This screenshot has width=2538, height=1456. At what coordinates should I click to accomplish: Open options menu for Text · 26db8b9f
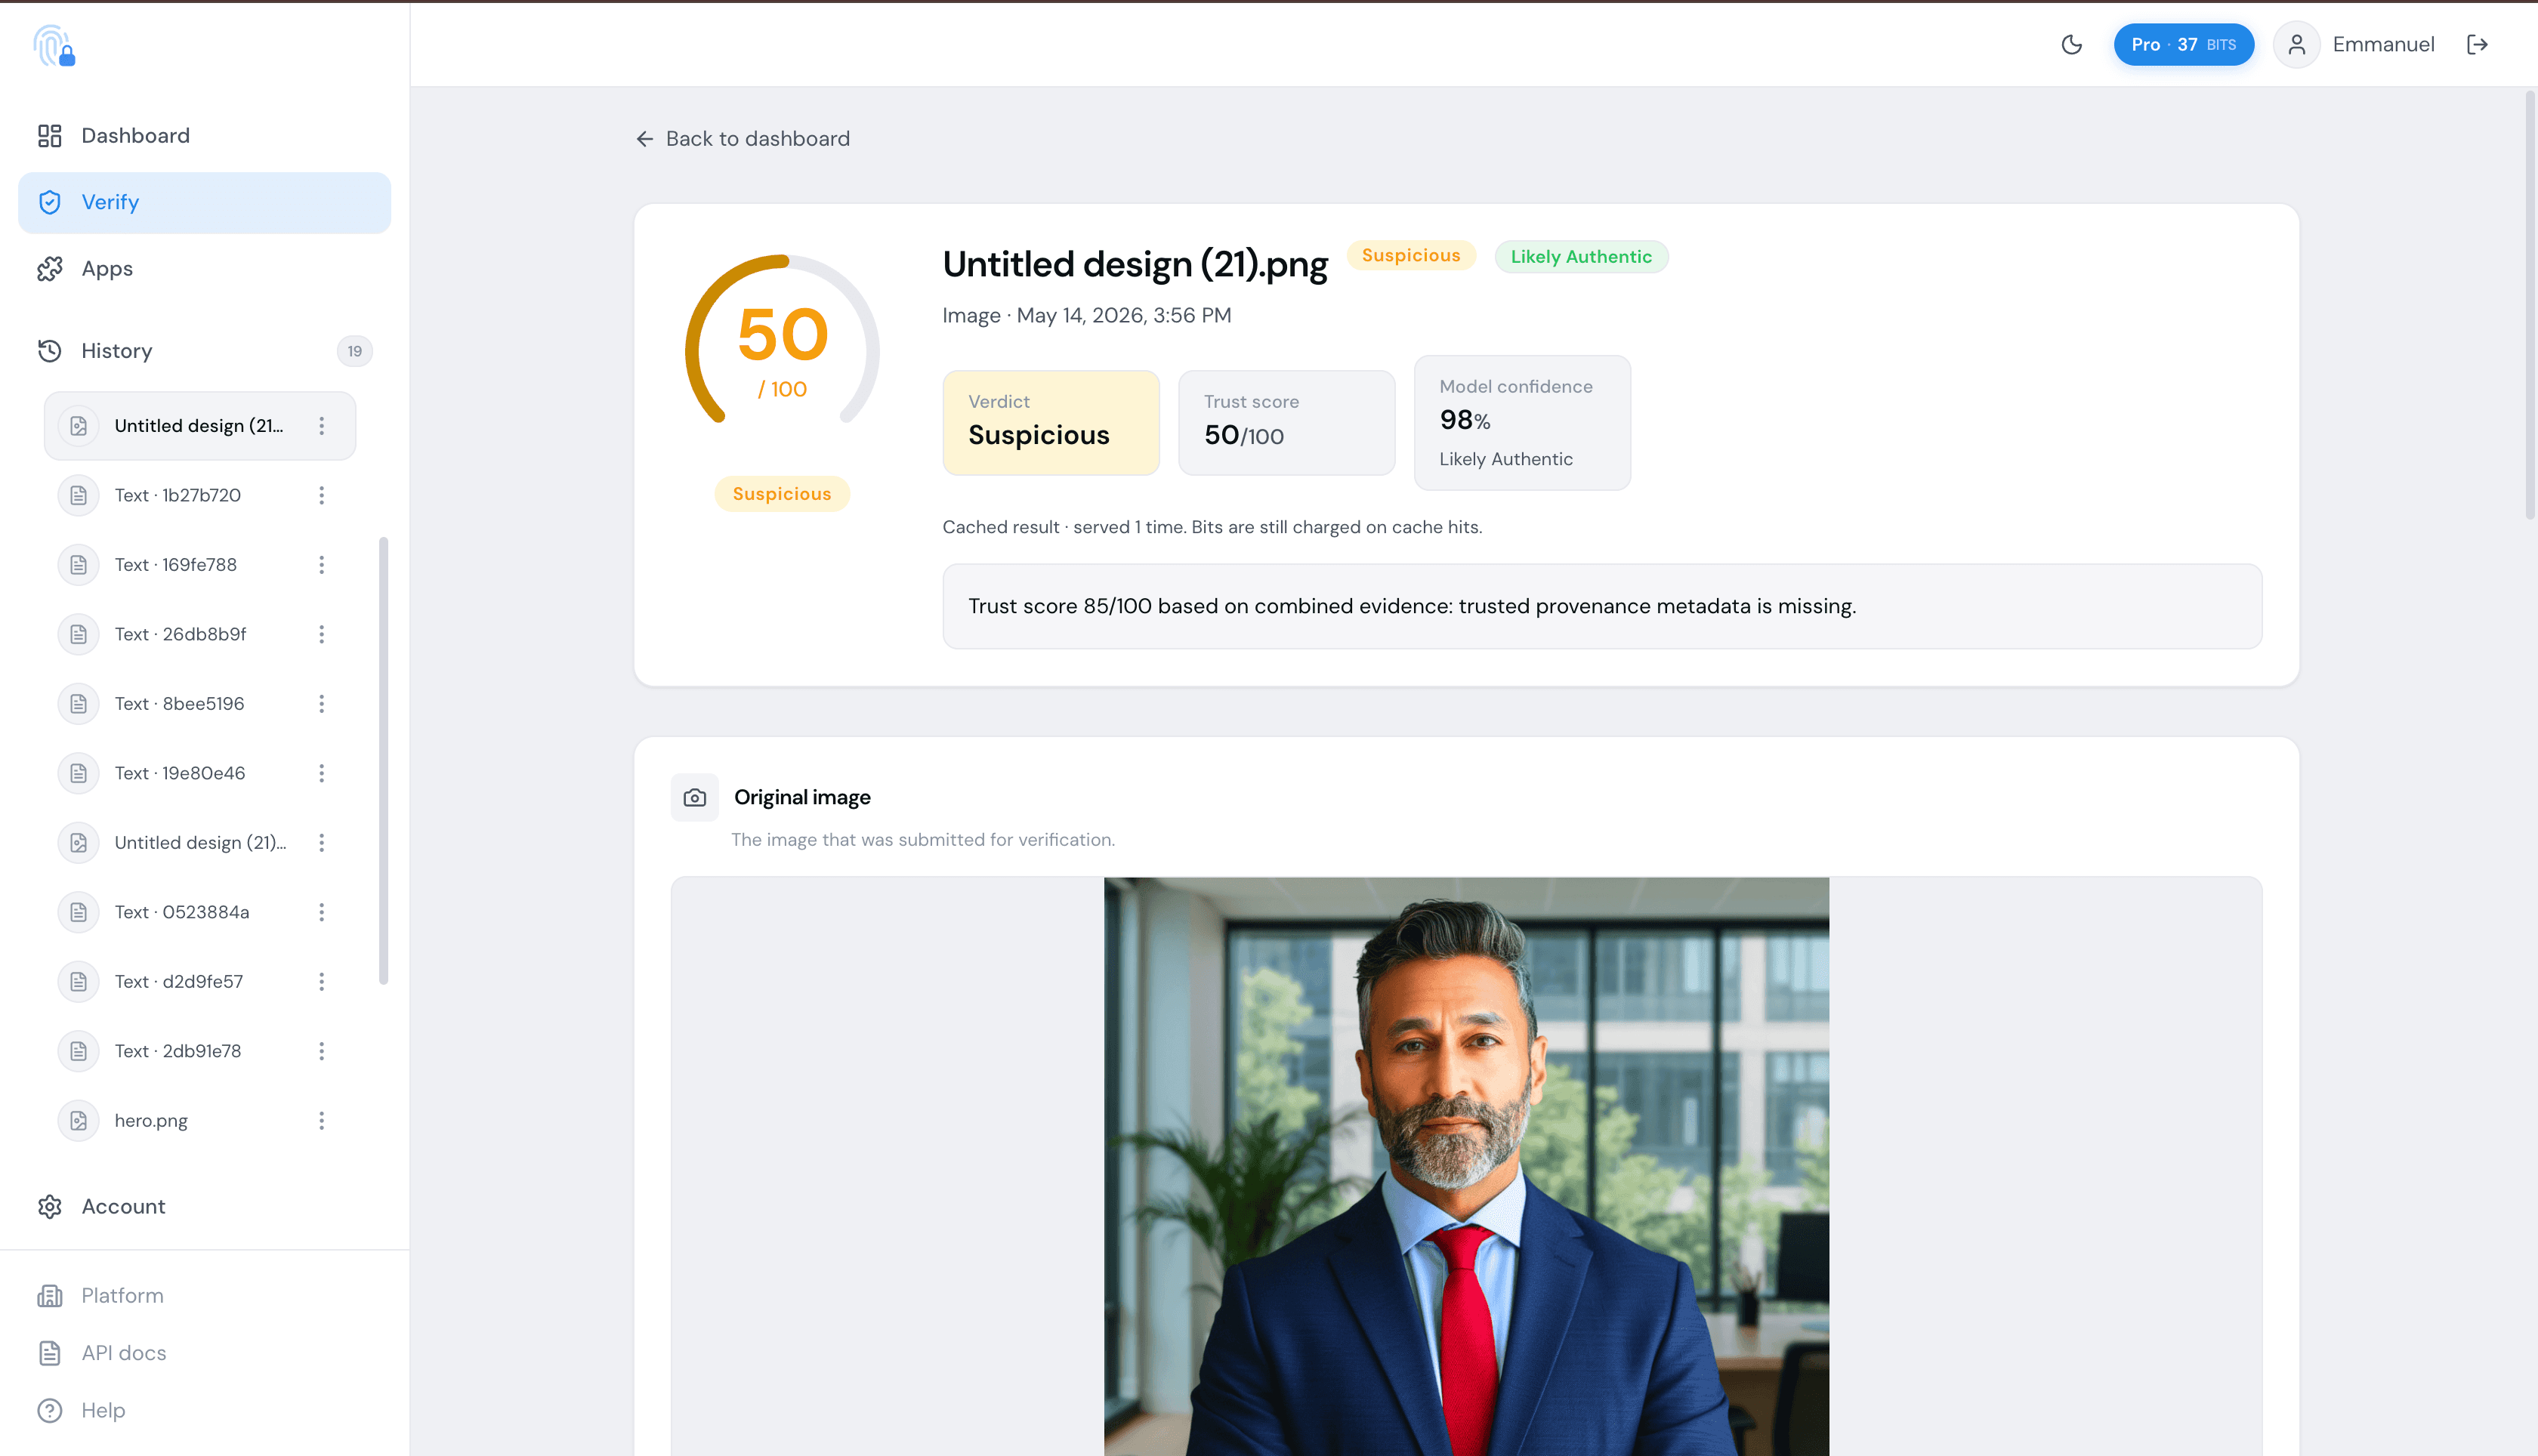tap(322, 635)
